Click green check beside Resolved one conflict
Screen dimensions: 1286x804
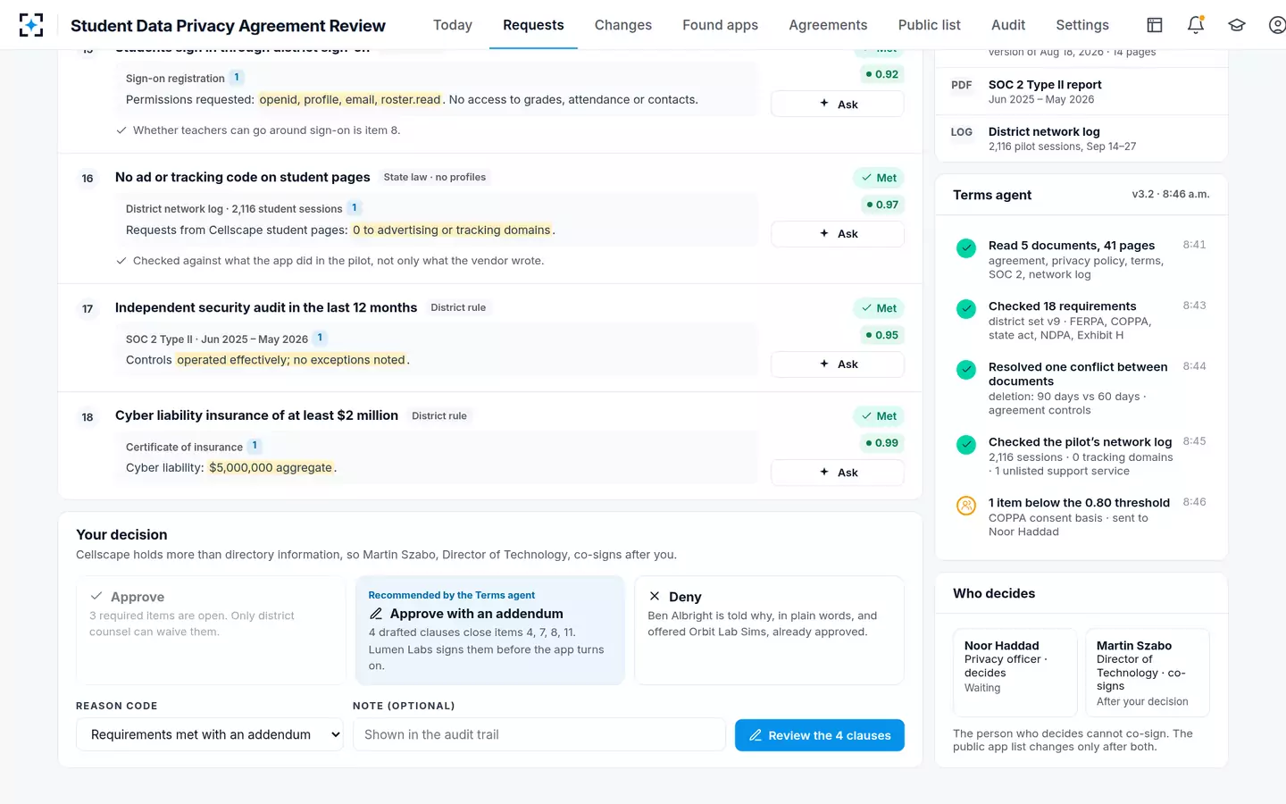966,369
